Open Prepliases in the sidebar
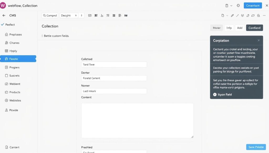269x153 pixels. (13, 35)
